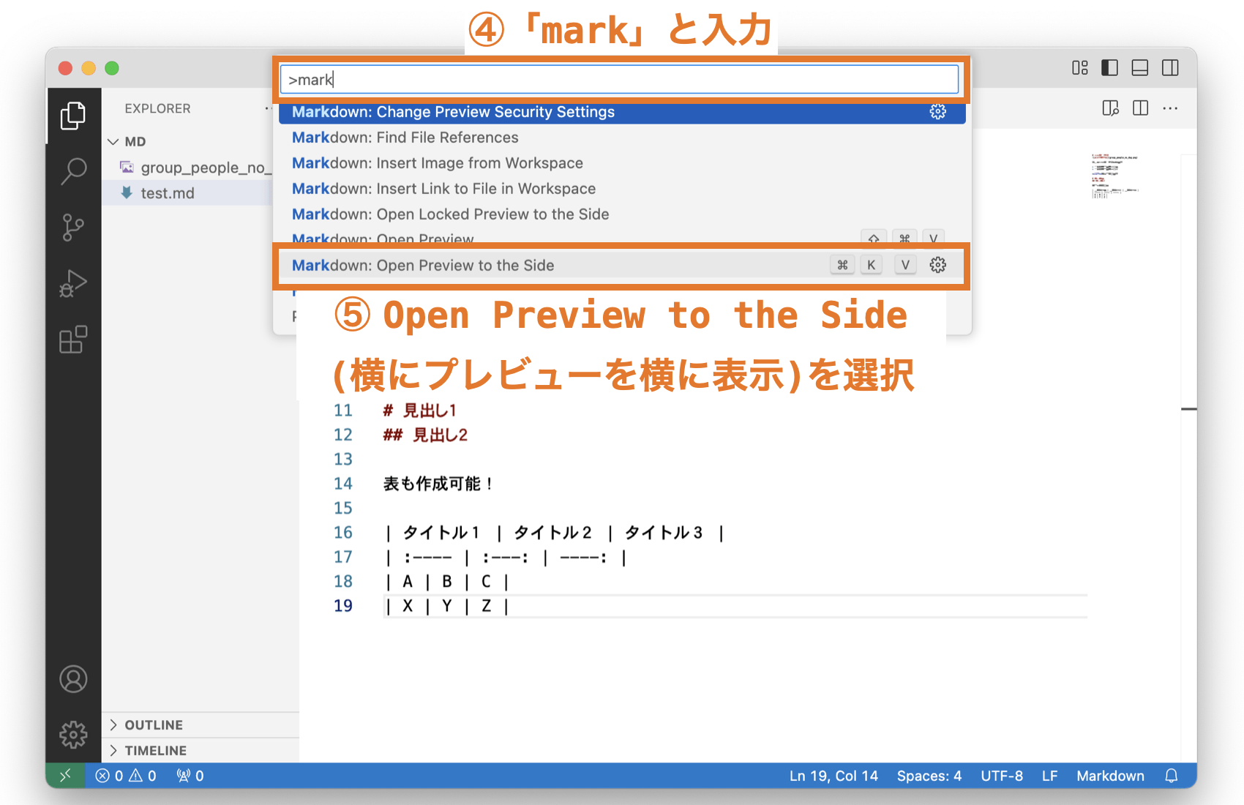
Task: Click line 17 table alignment row
Action: coord(506,558)
